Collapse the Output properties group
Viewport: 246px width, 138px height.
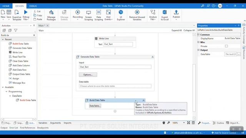(x=198, y=50)
